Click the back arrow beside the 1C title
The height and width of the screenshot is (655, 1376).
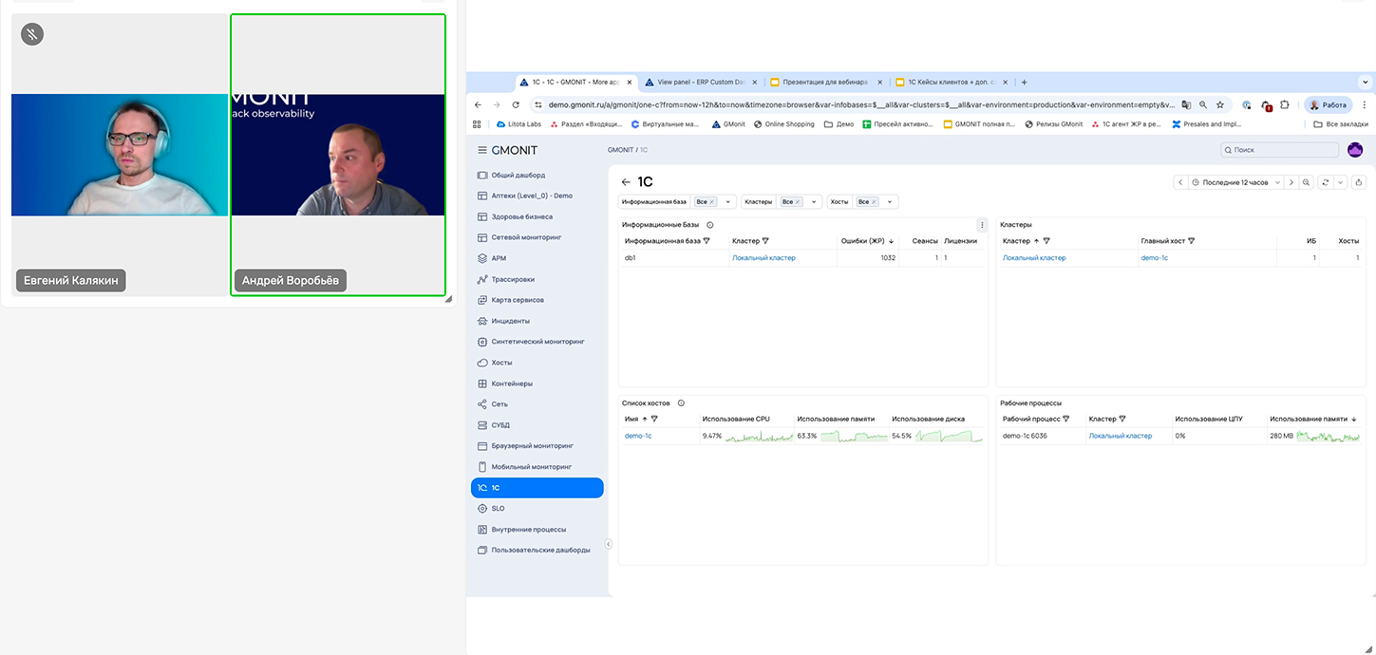pos(626,182)
